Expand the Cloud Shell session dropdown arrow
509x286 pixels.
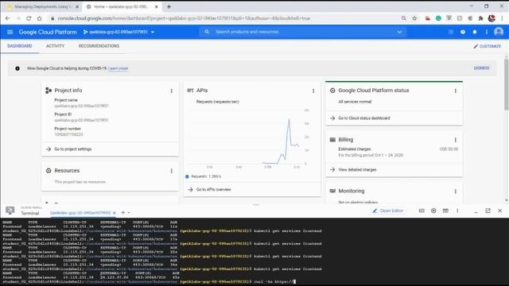tap(129, 213)
